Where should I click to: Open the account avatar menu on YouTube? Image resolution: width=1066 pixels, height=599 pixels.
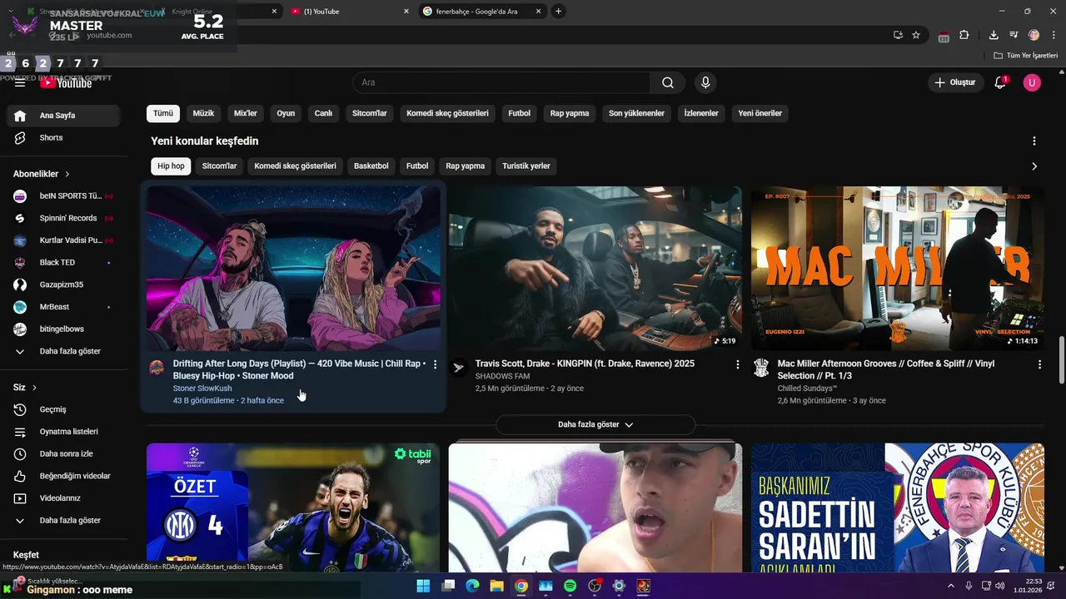(x=1032, y=82)
